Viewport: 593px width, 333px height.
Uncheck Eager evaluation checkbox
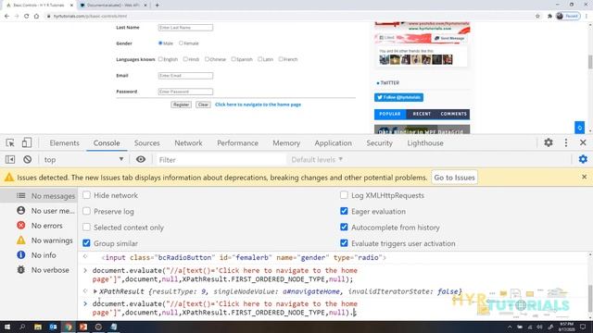[x=344, y=211]
